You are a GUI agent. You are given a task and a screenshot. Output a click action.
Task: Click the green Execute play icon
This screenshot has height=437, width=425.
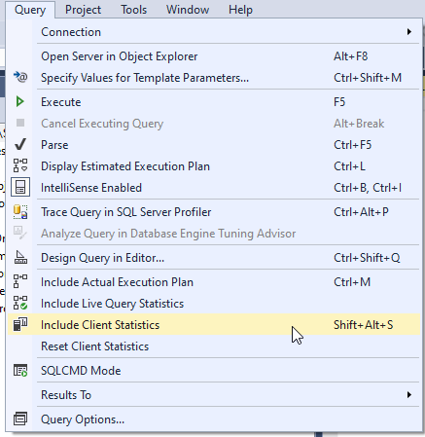(19, 102)
